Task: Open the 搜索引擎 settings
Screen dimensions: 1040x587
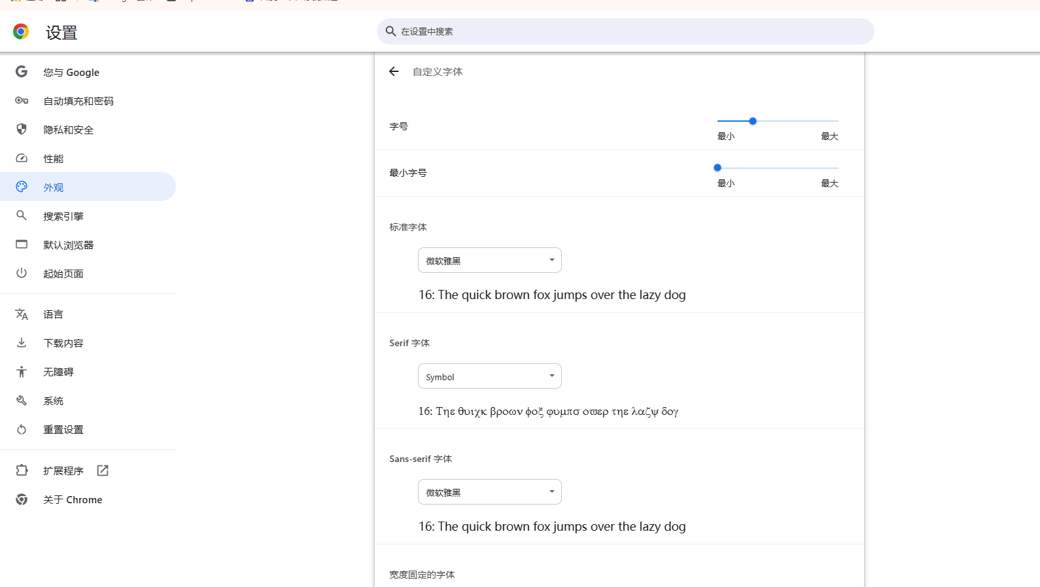Action: point(88,216)
